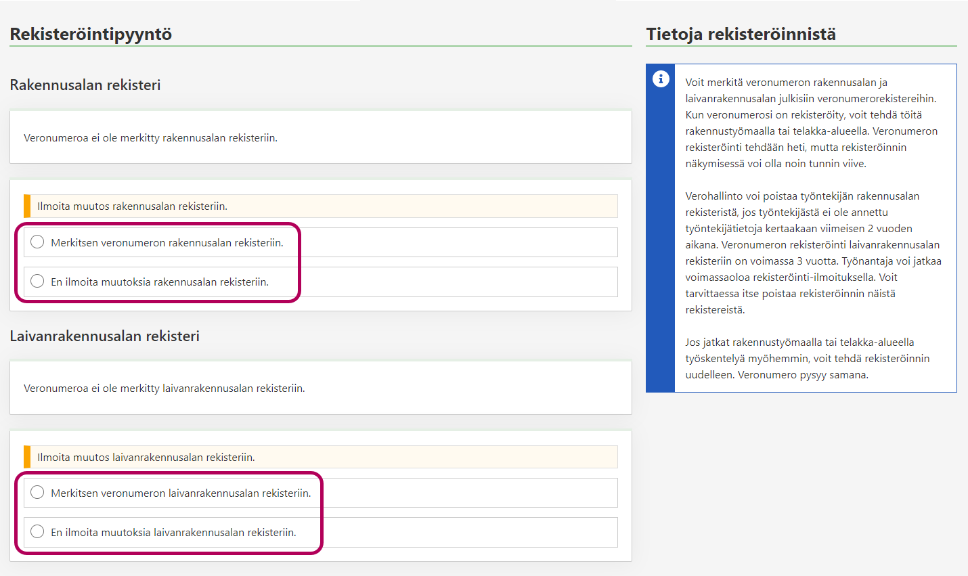Select 'Merkitsen veronumeron rakennusalan rekisteriin' radio button

click(37, 242)
